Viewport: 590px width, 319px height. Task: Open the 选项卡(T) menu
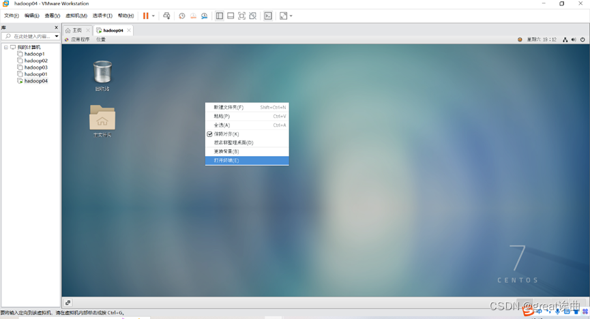point(102,16)
